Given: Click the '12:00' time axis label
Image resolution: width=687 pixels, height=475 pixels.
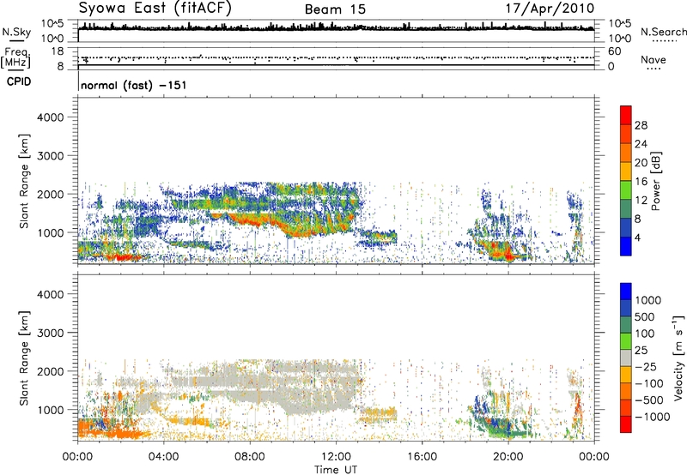Looking at the screenshot, I should 336,457.
